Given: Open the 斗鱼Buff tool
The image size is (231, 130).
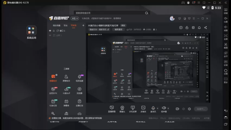Looking at the screenshot, I should click(66, 90).
